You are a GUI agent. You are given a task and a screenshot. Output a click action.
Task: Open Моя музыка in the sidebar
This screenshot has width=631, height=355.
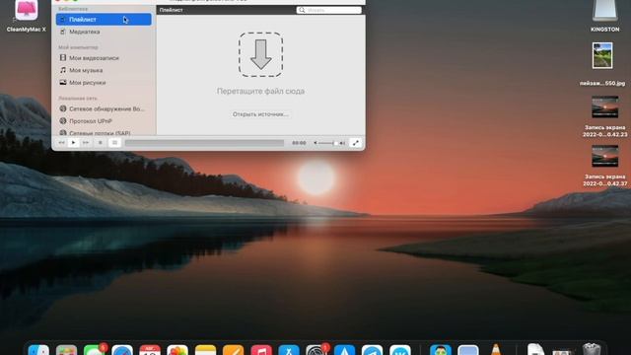click(x=86, y=70)
